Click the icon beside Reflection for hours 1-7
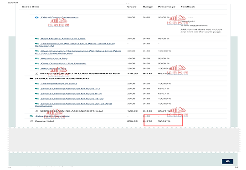The image size is (246, 170). click(x=37, y=89)
